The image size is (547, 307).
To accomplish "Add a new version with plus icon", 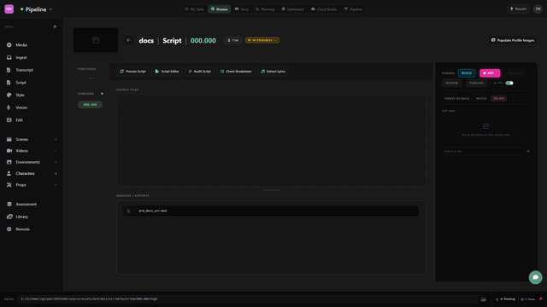I will pos(102,94).
